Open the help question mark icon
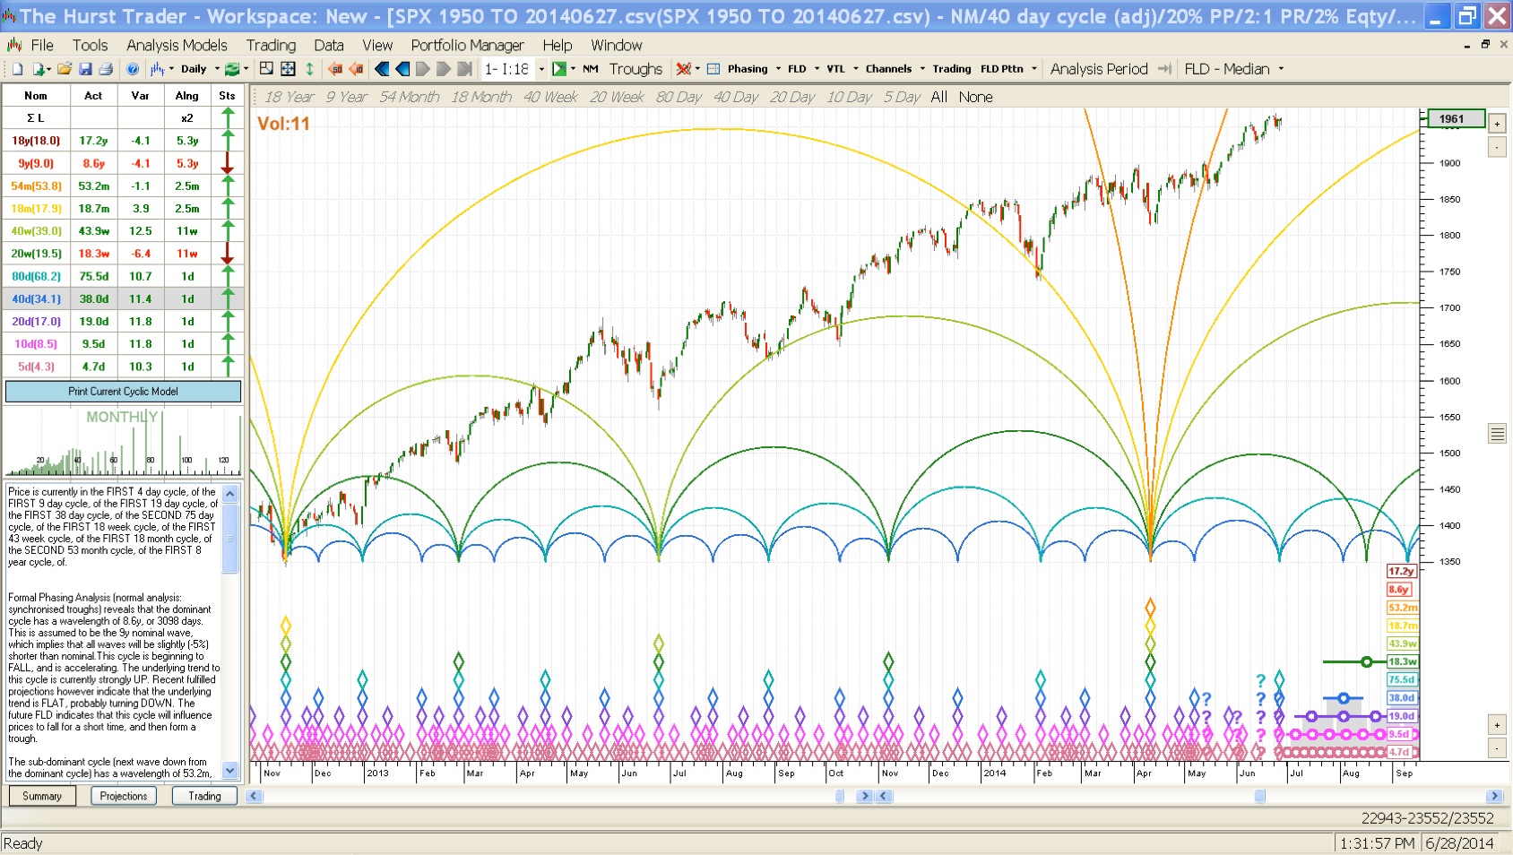Viewport: 1513px width, 855px height. 133,69
